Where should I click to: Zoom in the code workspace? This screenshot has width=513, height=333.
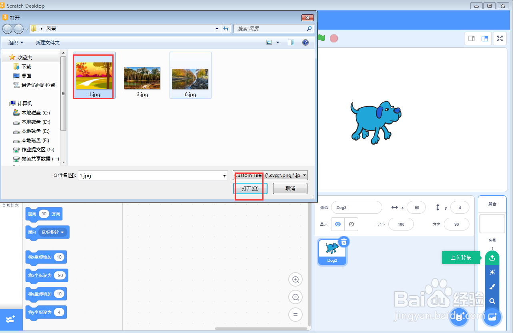(x=296, y=280)
